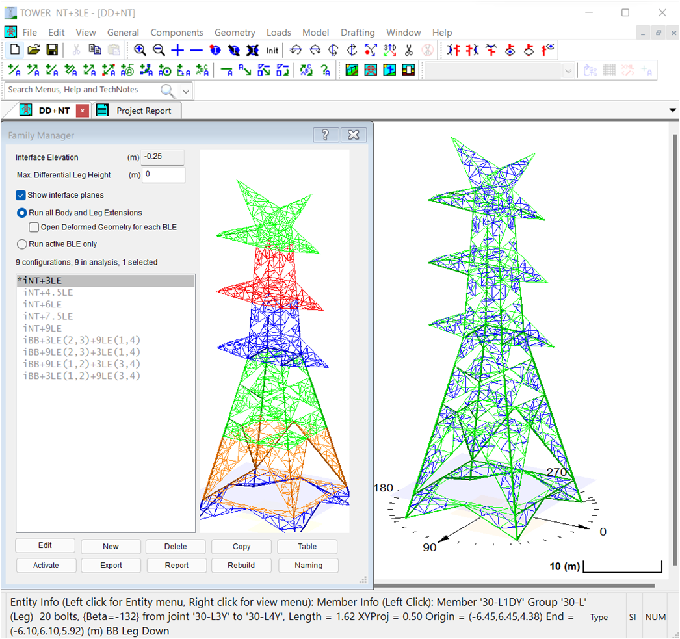This screenshot has width=680, height=639.
Task: Click the Zoom Out magnifier icon
Action: [159, 50]
